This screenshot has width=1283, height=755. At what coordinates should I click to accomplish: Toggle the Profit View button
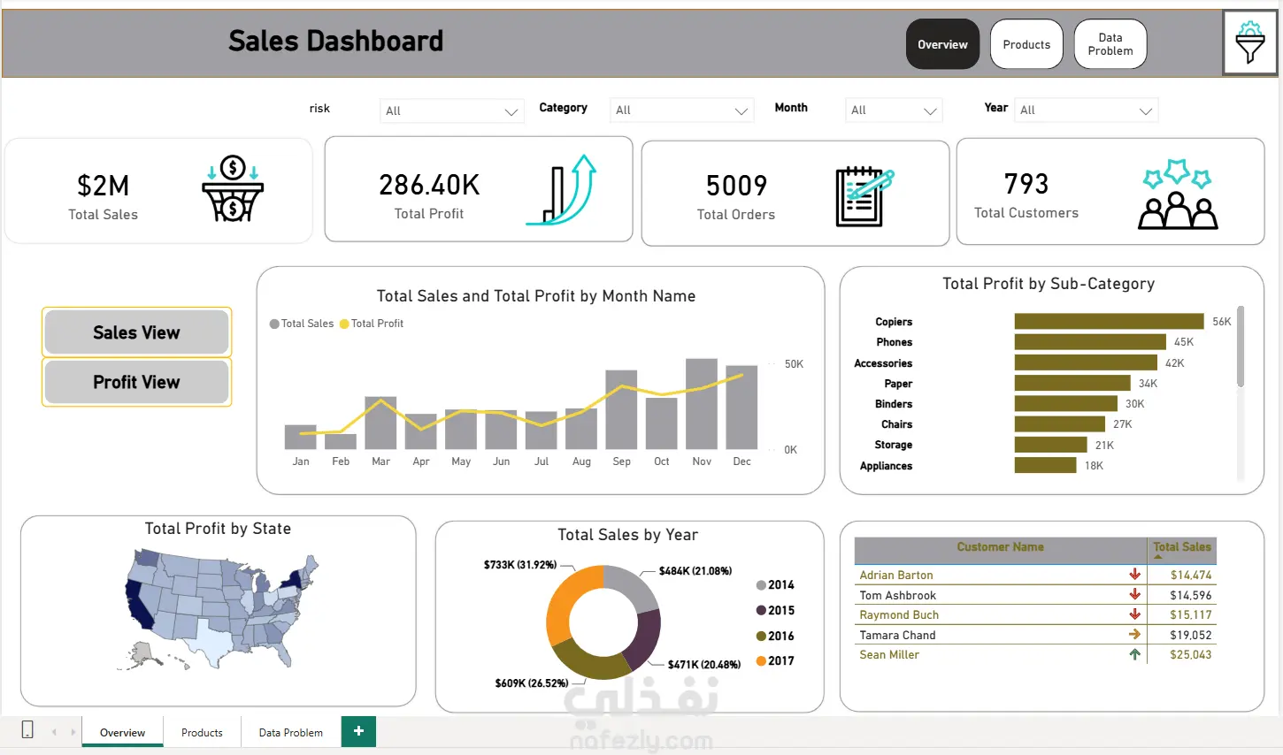(x=136, y=382)
